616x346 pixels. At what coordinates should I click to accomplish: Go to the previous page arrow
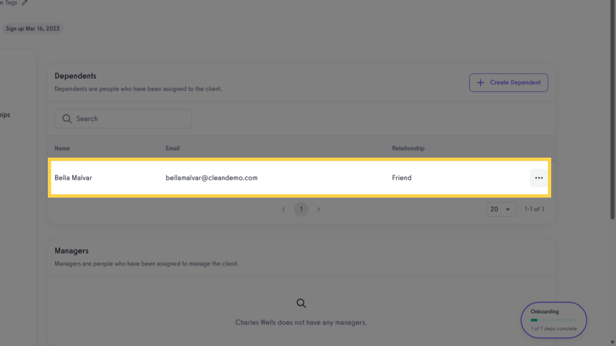point(284,209)
